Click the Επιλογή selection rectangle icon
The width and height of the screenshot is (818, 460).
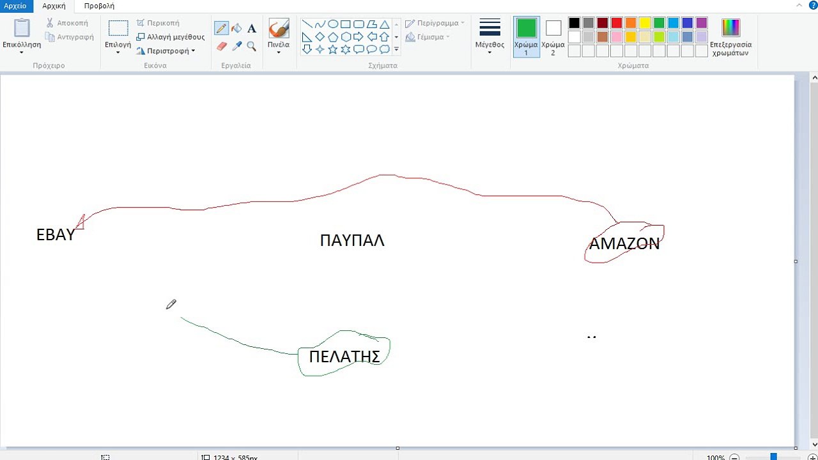[x=118, y=28]
